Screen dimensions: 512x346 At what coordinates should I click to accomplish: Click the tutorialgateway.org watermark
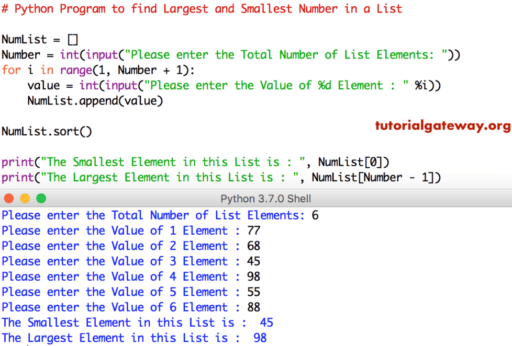click(x=442, y=125)
